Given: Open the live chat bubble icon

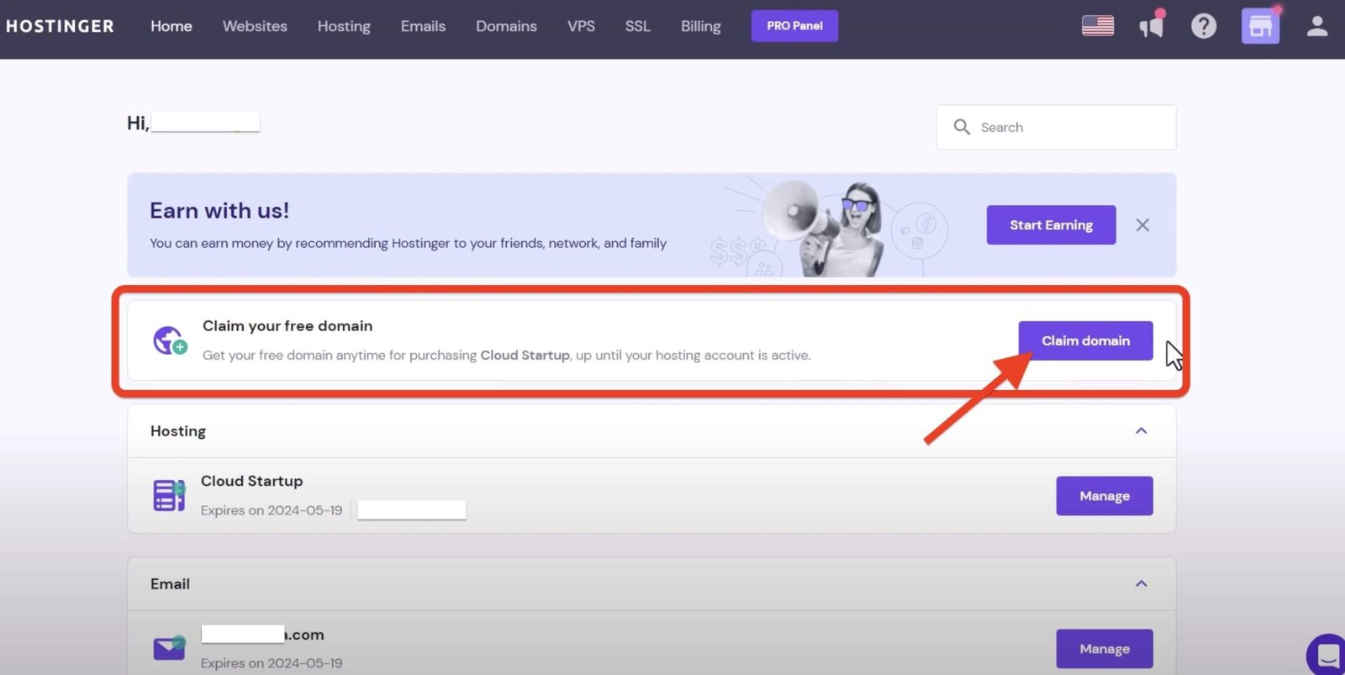Looking at the screenshot, I should coord(1328,655).
